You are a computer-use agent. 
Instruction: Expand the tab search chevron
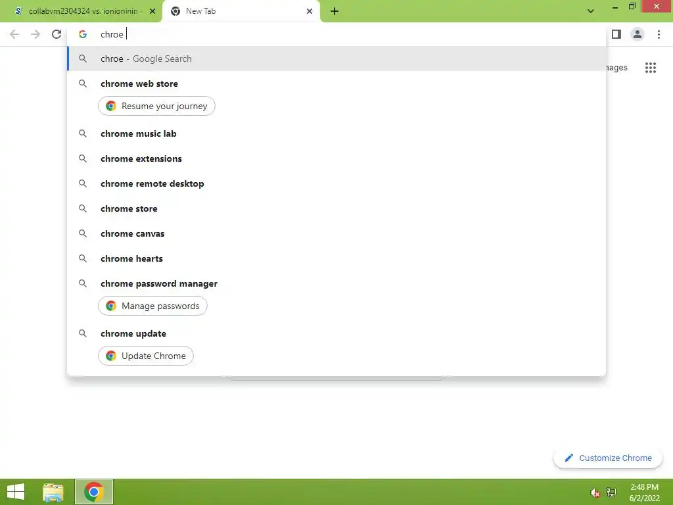coord(591,11)
